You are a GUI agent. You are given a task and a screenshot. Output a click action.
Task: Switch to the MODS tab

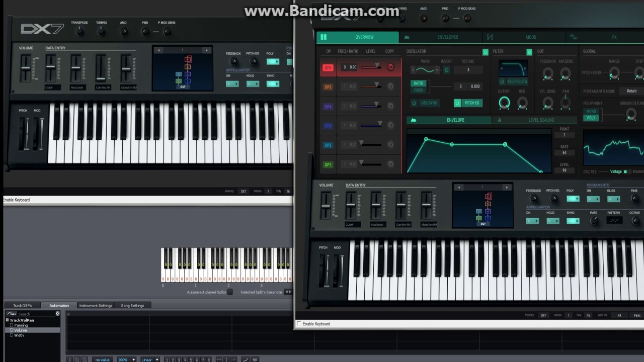[524, 37]
